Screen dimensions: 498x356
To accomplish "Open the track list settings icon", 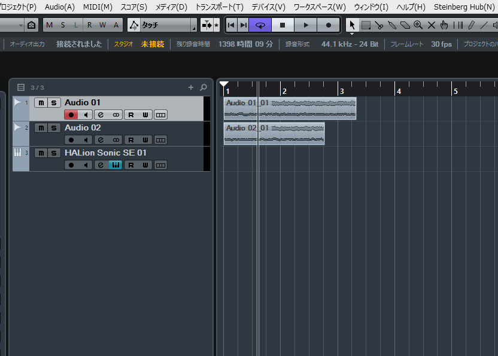I will pos(21,87).
